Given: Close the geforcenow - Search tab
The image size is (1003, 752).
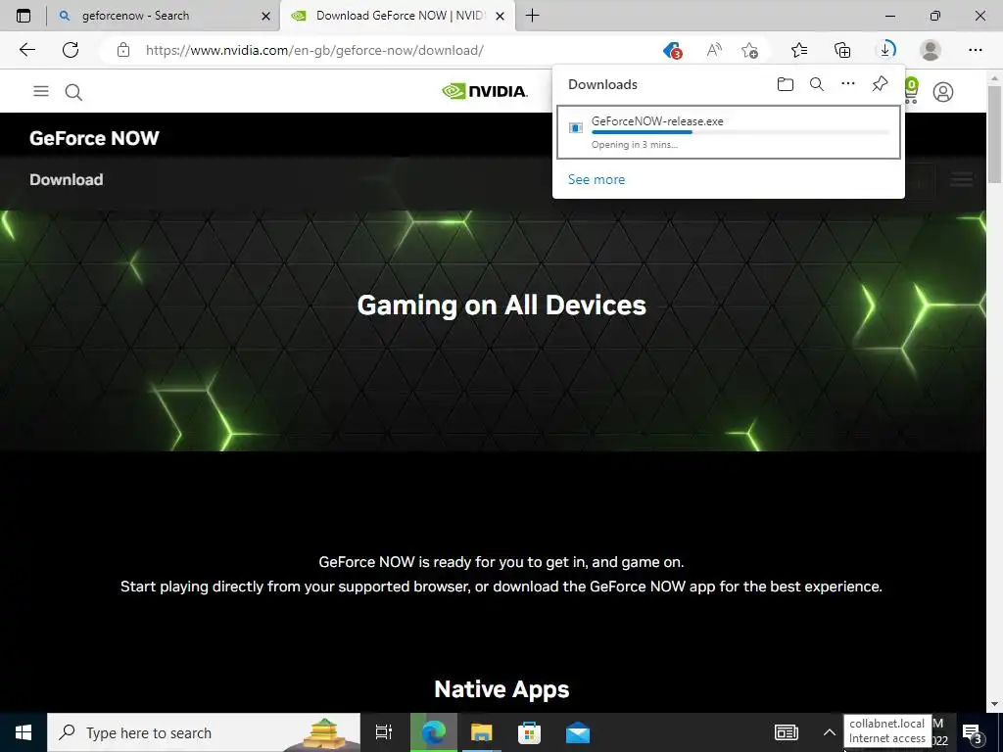Looking at the screenshot, I should coord(266,16).
